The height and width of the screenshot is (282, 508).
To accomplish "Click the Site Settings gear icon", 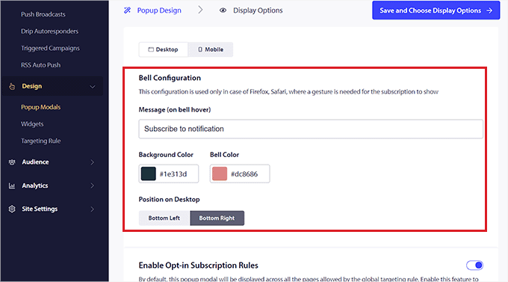I will click(12, 209).
